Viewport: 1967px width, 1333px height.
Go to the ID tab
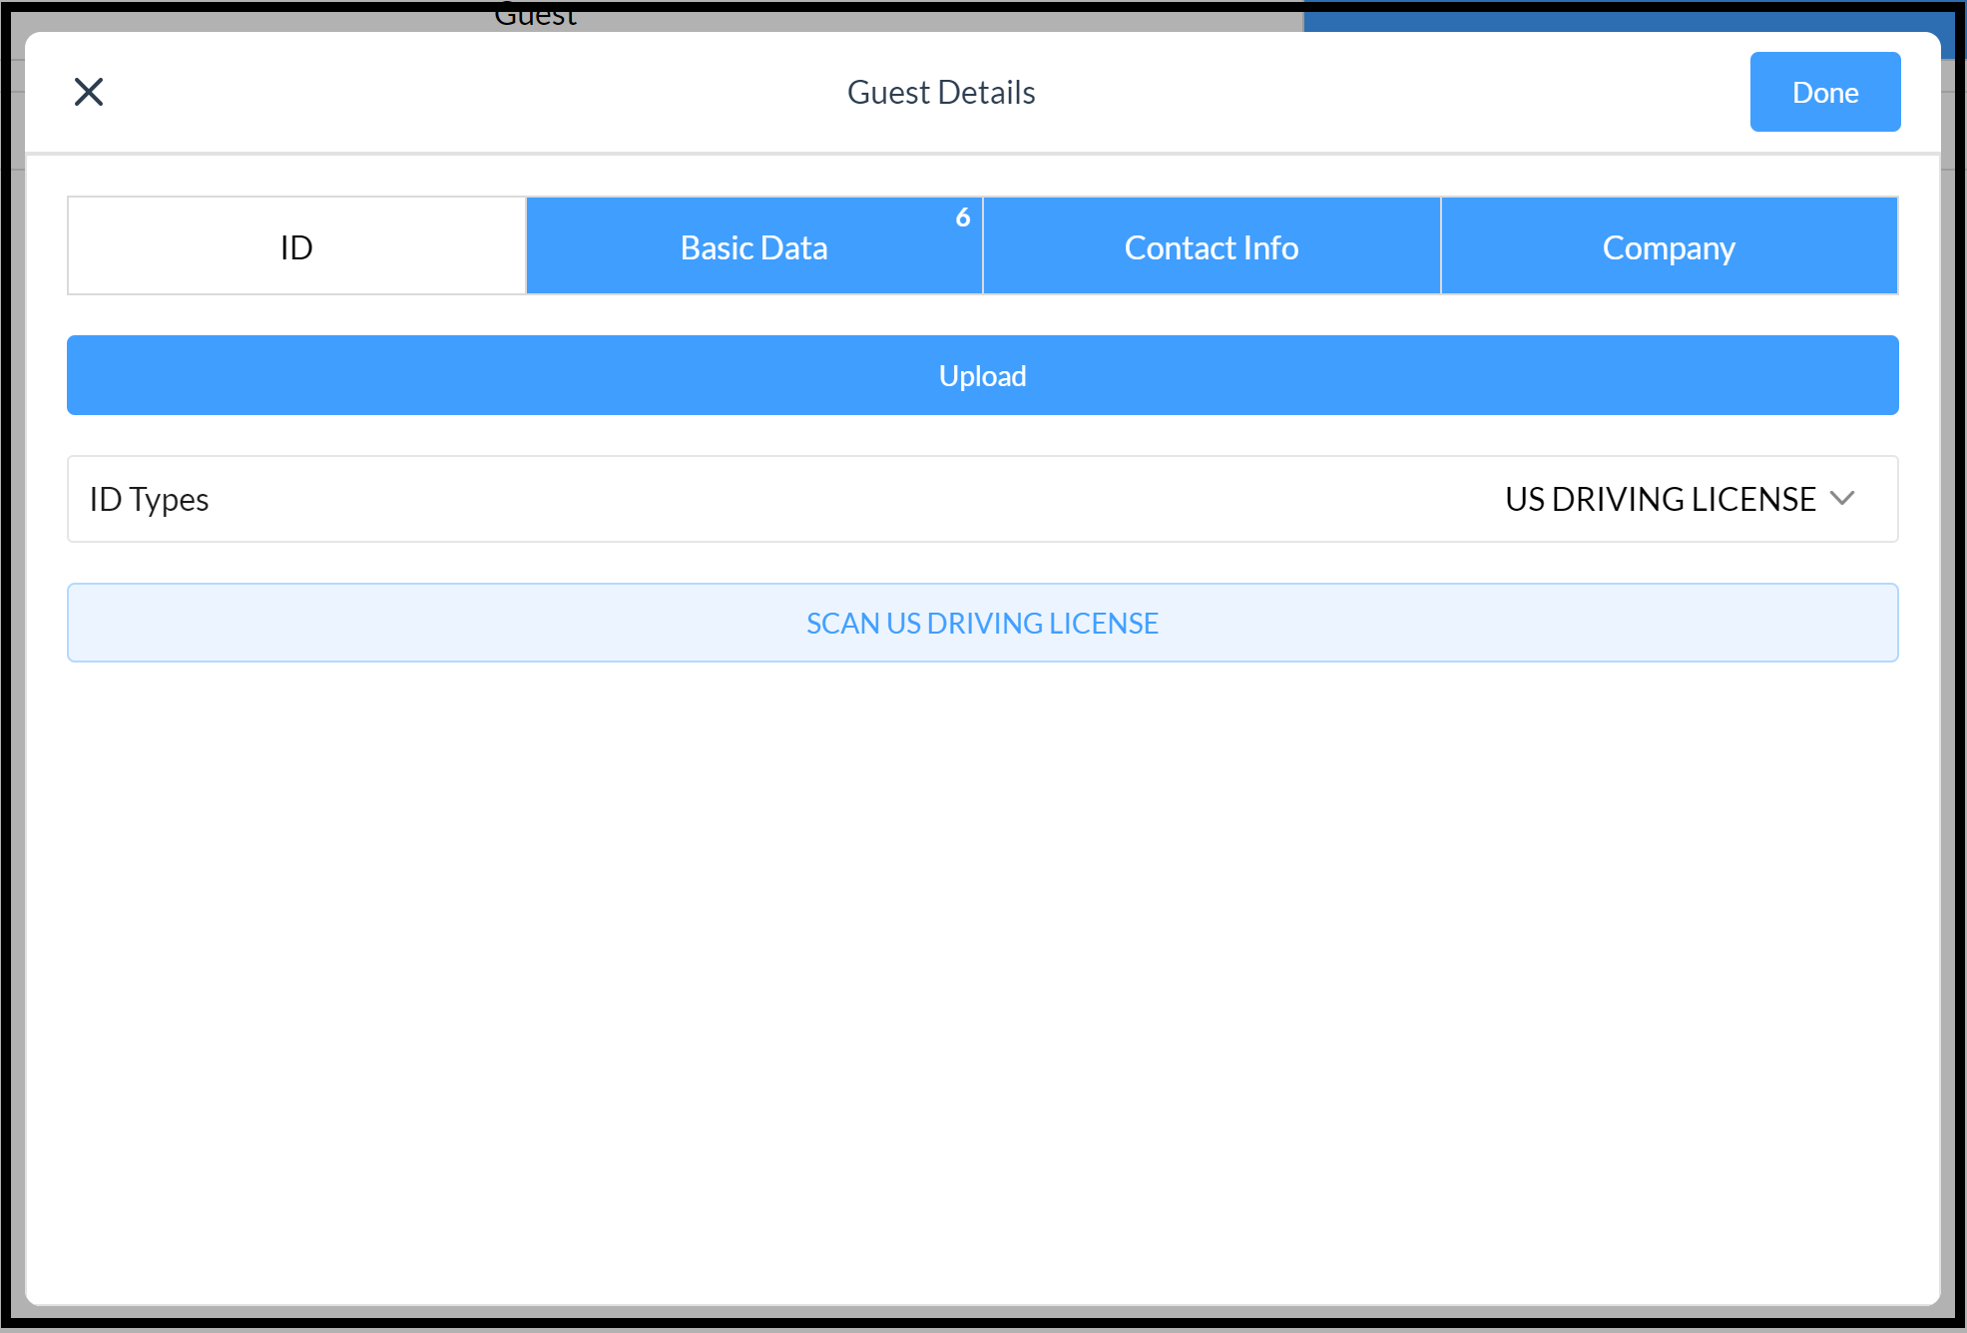[x=295, y=245]
